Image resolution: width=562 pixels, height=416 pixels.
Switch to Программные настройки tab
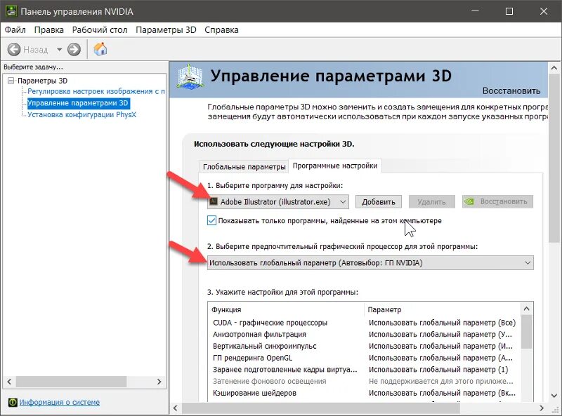point(335,166)
